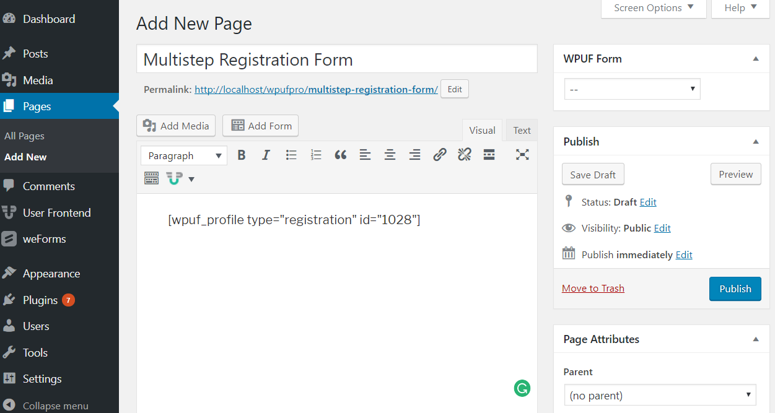Click the Add Form button
The image size is (775, 413).
point(260,126)
